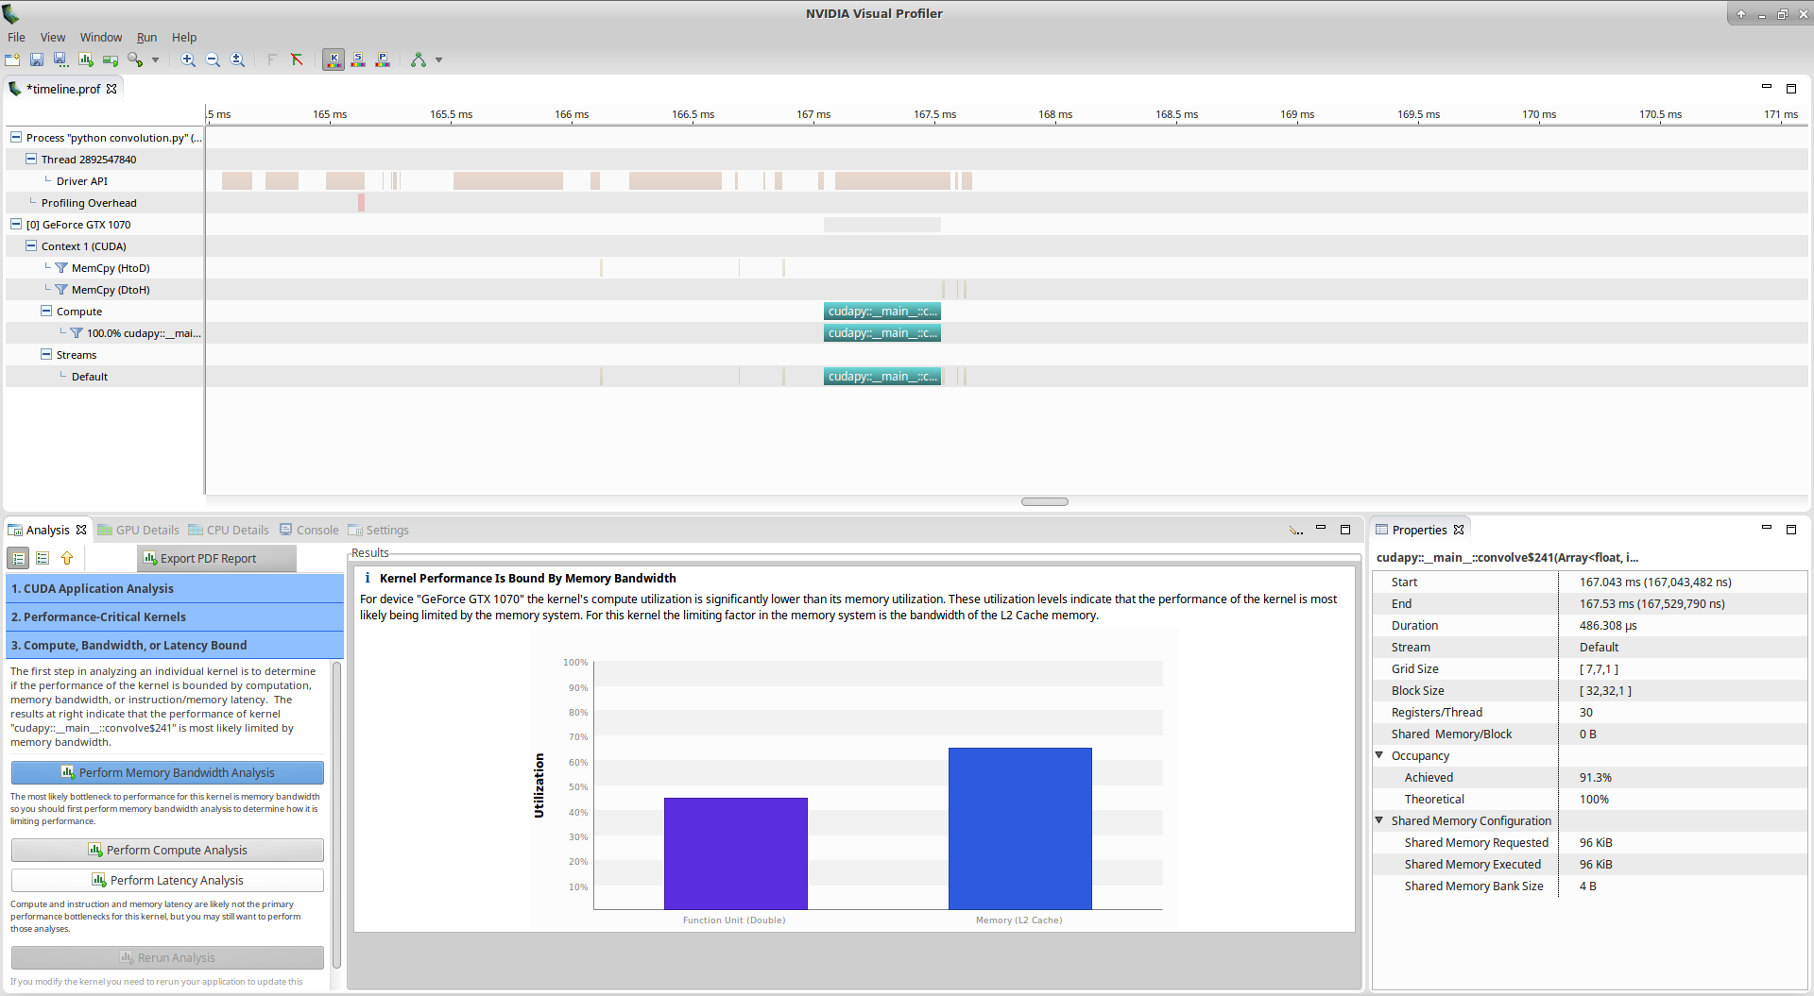1814x996 pixels.
Task: Zoom in the timeline
Action: (x=188, y=59)
